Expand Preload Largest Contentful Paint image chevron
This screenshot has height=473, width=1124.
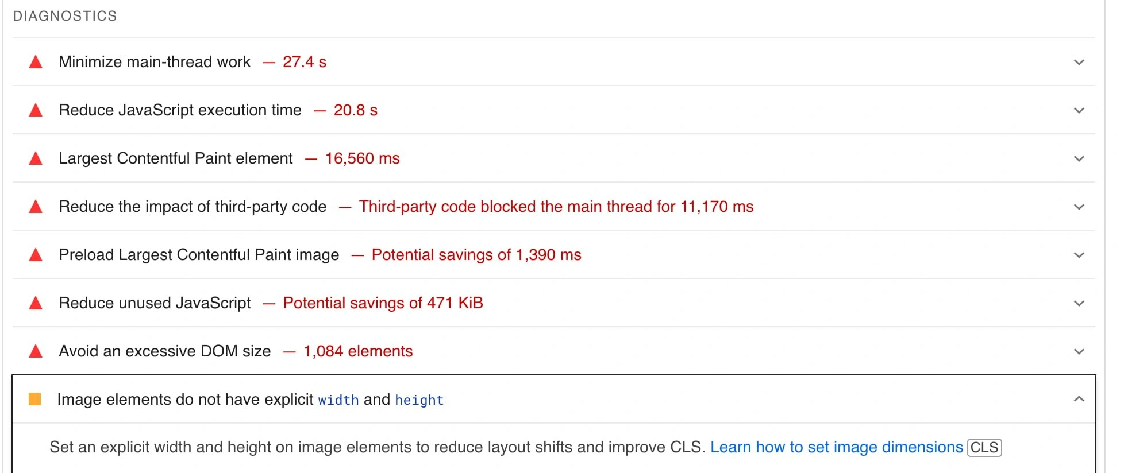[x=1079, y=255]
